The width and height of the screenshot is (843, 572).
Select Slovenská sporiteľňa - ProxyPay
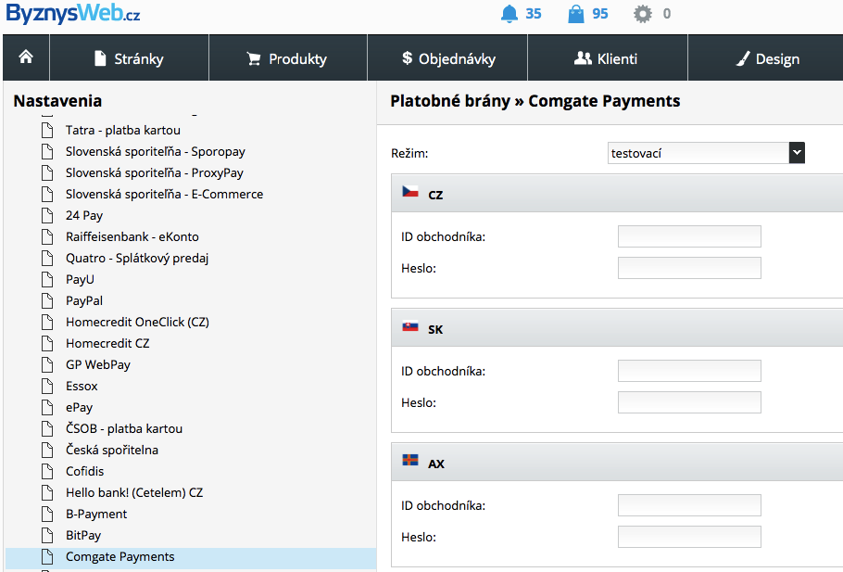click(155, 172)
